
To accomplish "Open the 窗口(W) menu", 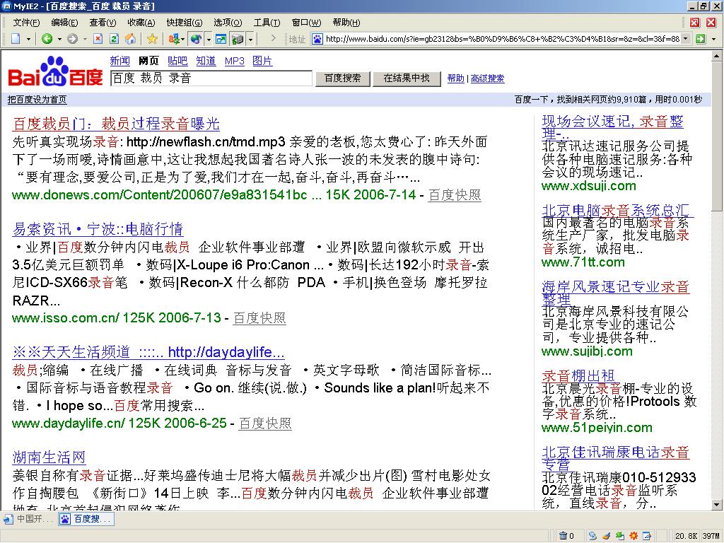I will [307, 22].
